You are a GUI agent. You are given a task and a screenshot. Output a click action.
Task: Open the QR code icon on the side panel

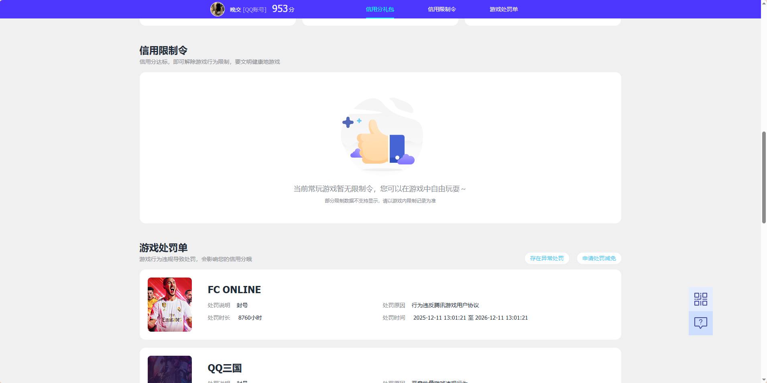pos(700,299)
